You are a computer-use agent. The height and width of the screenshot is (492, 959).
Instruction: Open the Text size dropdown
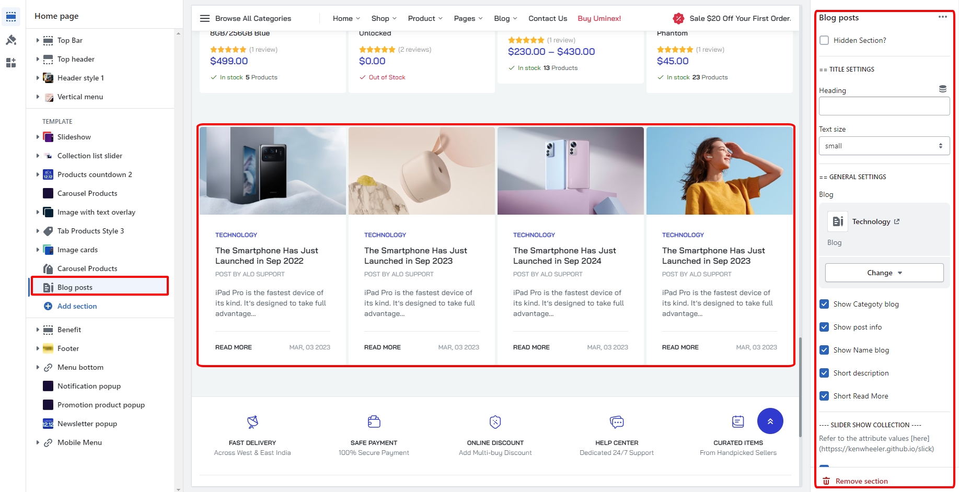(x=884, y=146)
